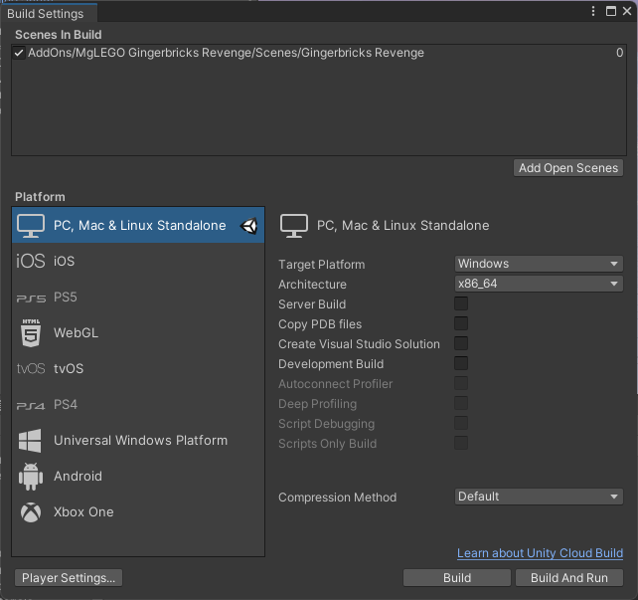Select the tvOS logo icon

pos(31,368)
